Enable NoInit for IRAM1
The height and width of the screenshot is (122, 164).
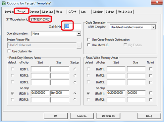tap(151, 93)
